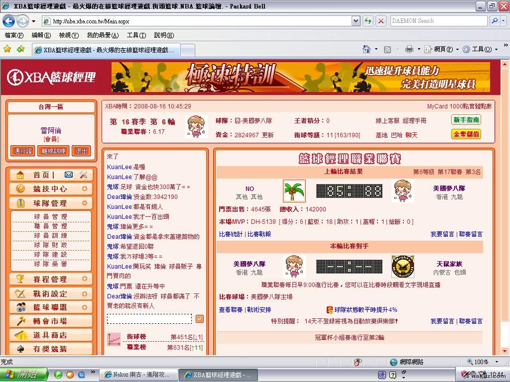The width and height of the screenshot is (510, 382).
Task: Click the tools wrench icon beside 首頁
Action: tap(83, 175)
